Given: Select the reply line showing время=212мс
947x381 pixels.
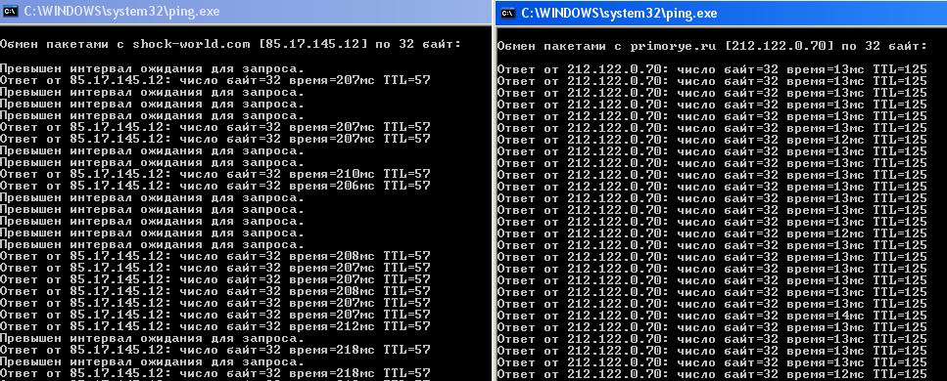Looking at the screenshot, I should tap(215, 326).
